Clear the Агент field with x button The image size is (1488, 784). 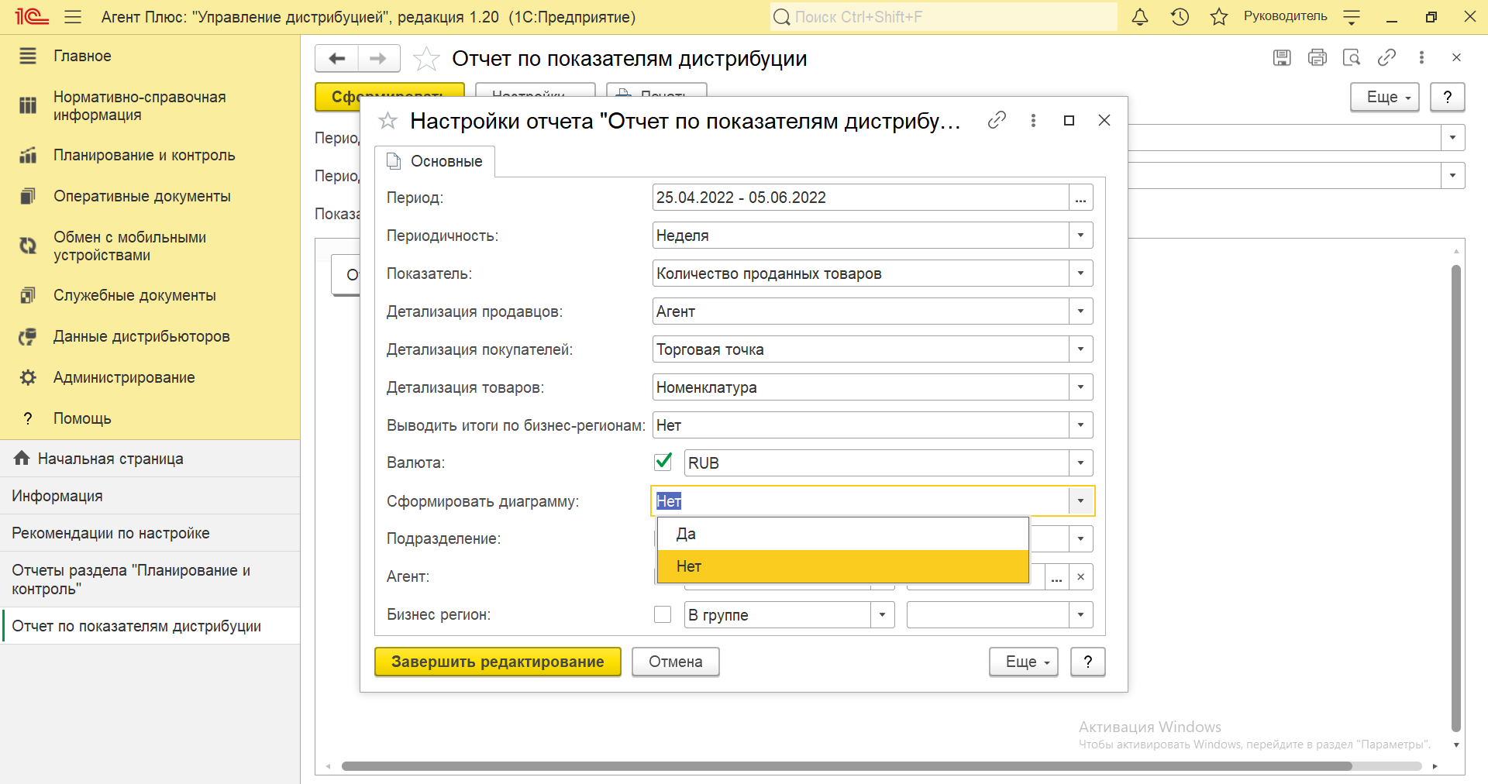(x=1080, y=576)
